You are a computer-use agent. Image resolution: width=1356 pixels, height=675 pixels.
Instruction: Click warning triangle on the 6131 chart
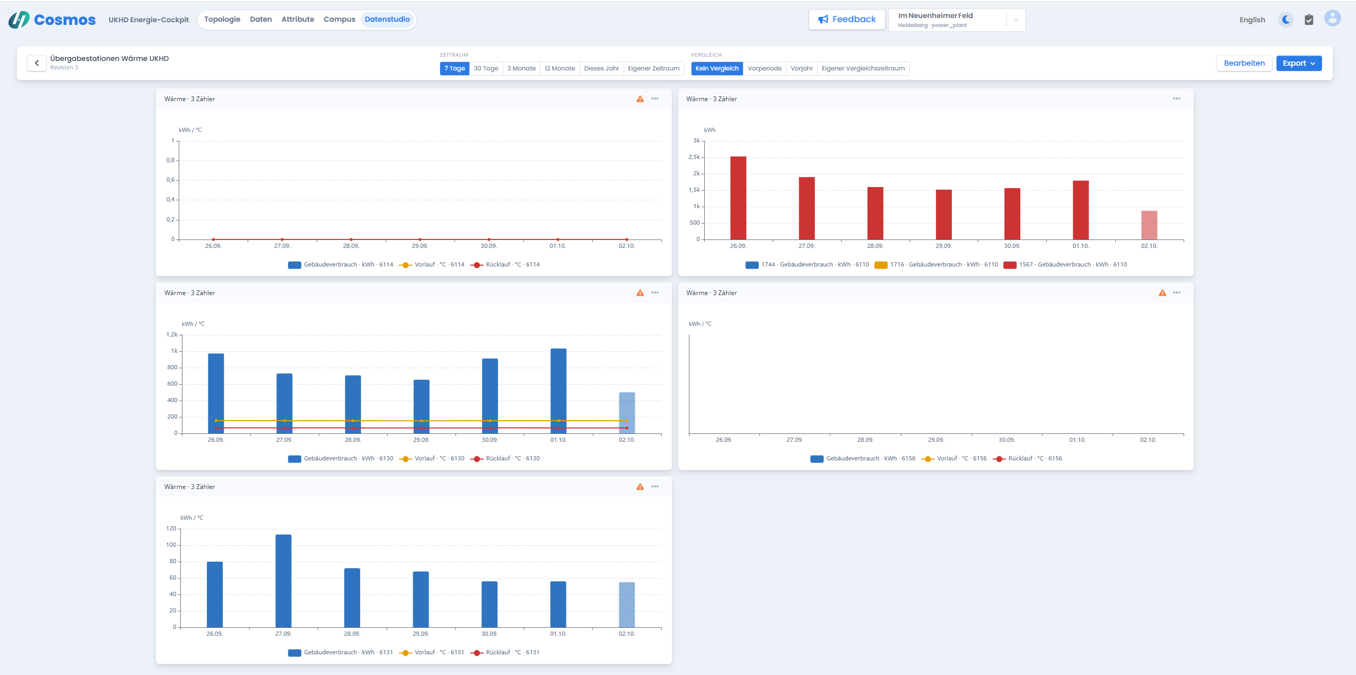click(640, 487)
